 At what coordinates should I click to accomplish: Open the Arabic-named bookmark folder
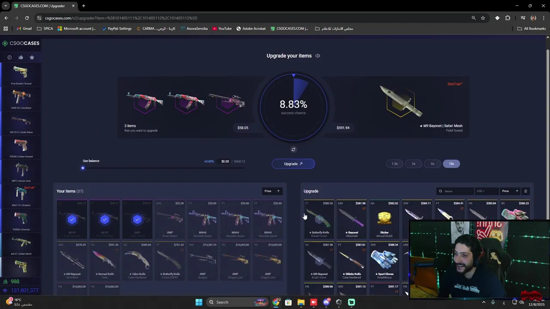(334, 29)
